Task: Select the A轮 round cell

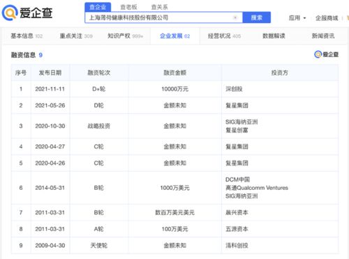Action: pos(99,229)
